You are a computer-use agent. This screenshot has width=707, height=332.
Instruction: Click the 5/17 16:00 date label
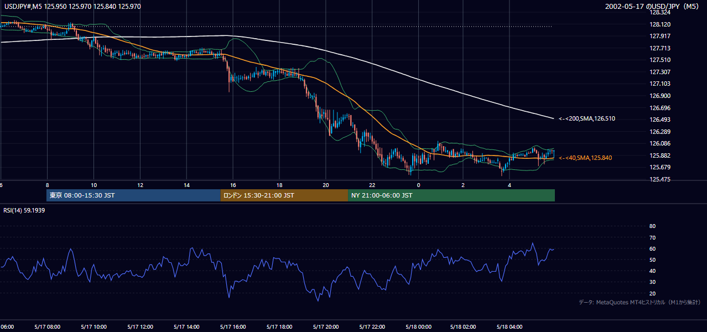[233, 326]
